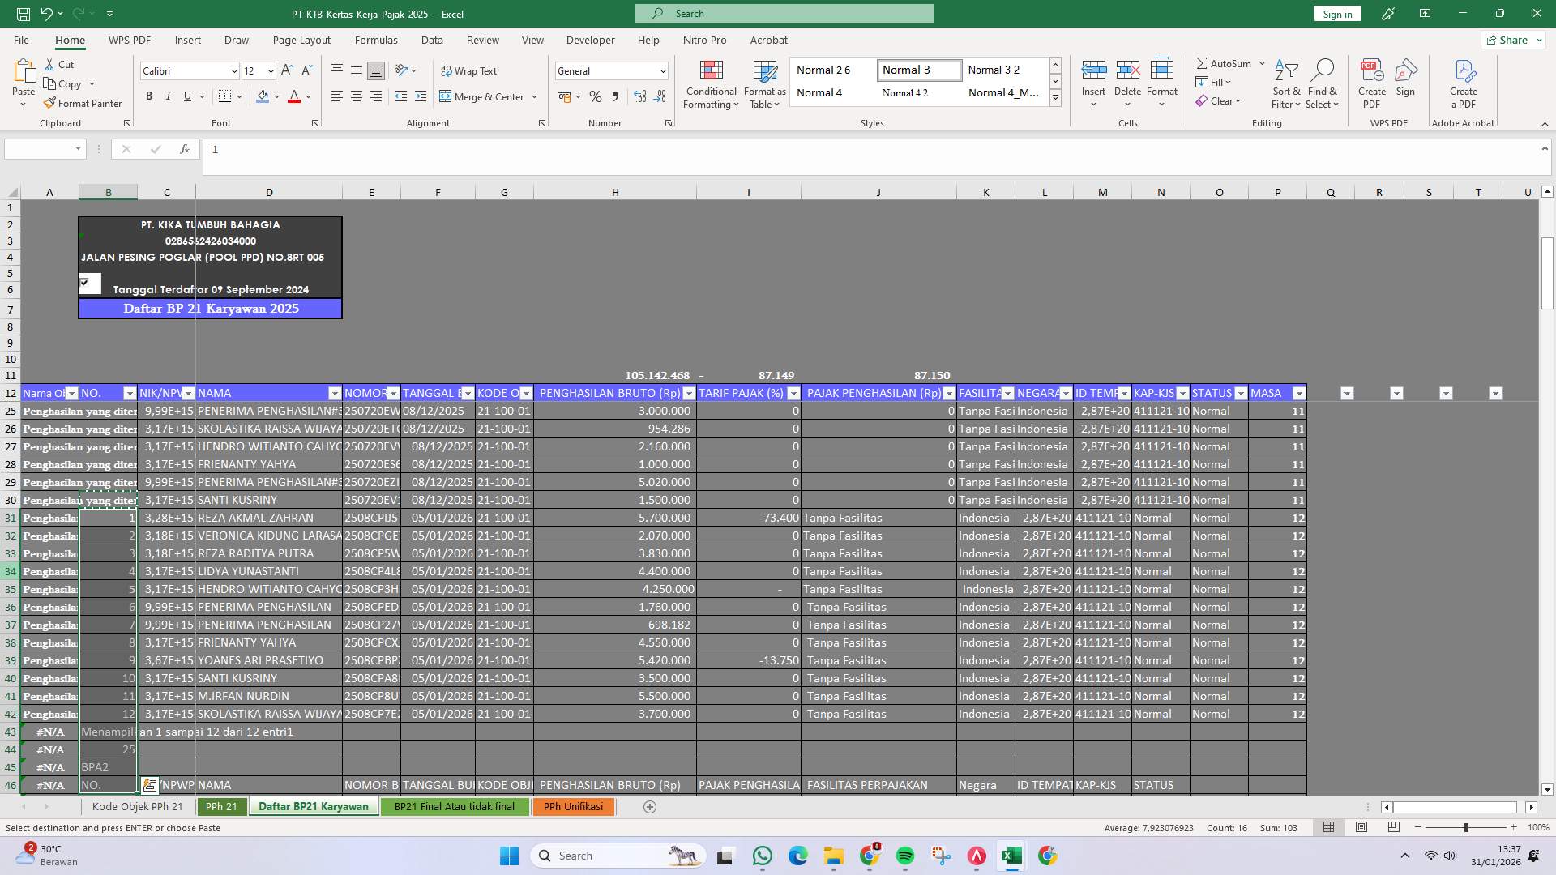Apply Percent Style number format
This screenshot has height=875, width=1556.
[x=596, y=96]
